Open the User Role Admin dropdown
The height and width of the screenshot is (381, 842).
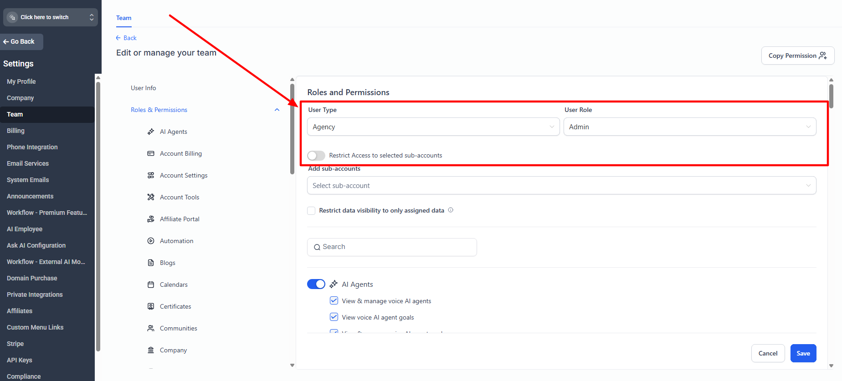point(690,127)
